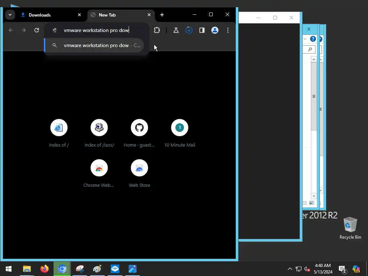The image size is (368, 276).
Task: Open the 10 Minute Mail shortcut
Action: pos(180,133)
